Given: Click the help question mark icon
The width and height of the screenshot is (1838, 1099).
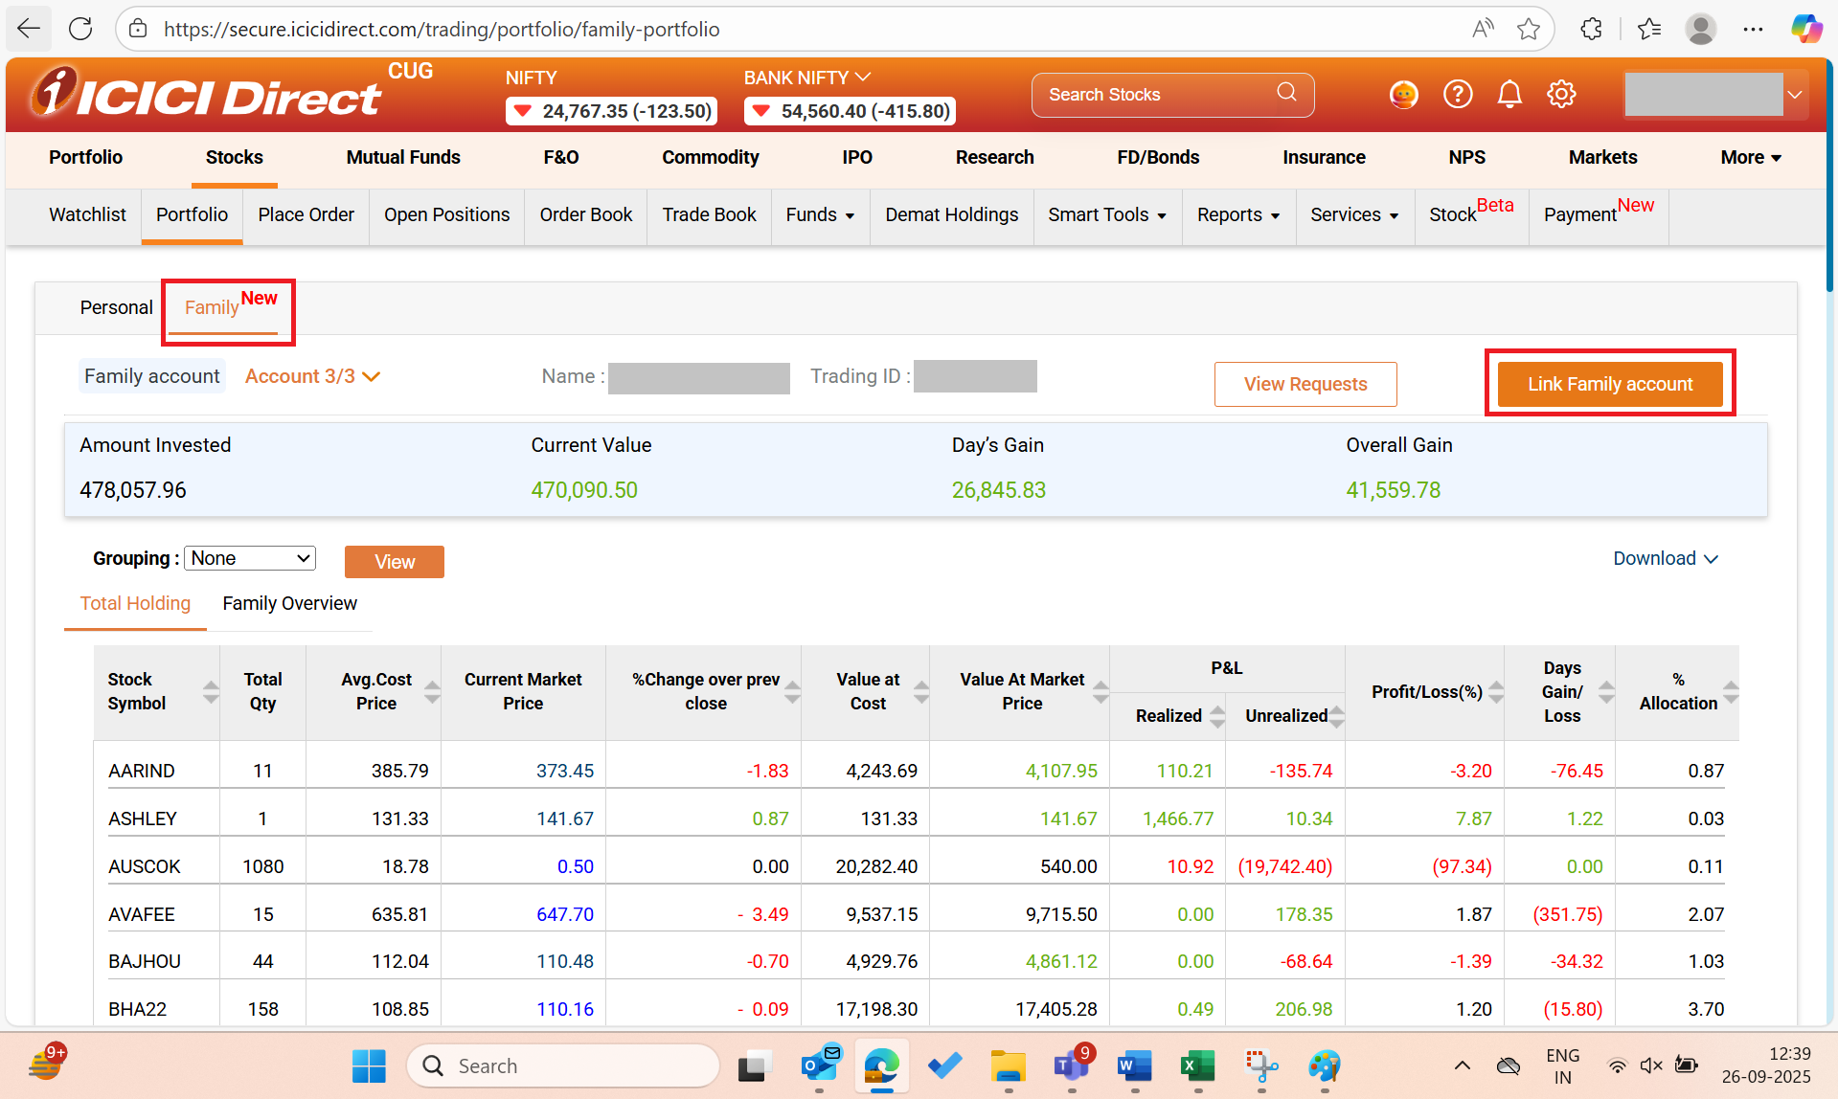Looking at the screenshot, I should (x=1458, y=94).
